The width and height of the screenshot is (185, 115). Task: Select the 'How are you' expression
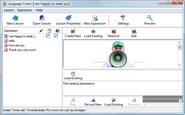tap(17, 45)
